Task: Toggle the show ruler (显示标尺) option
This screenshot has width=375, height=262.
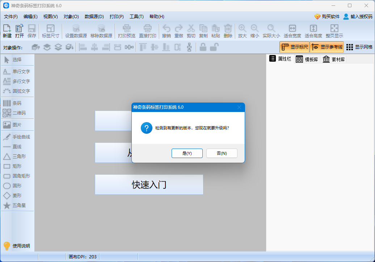Action: (x=294, y=47)
